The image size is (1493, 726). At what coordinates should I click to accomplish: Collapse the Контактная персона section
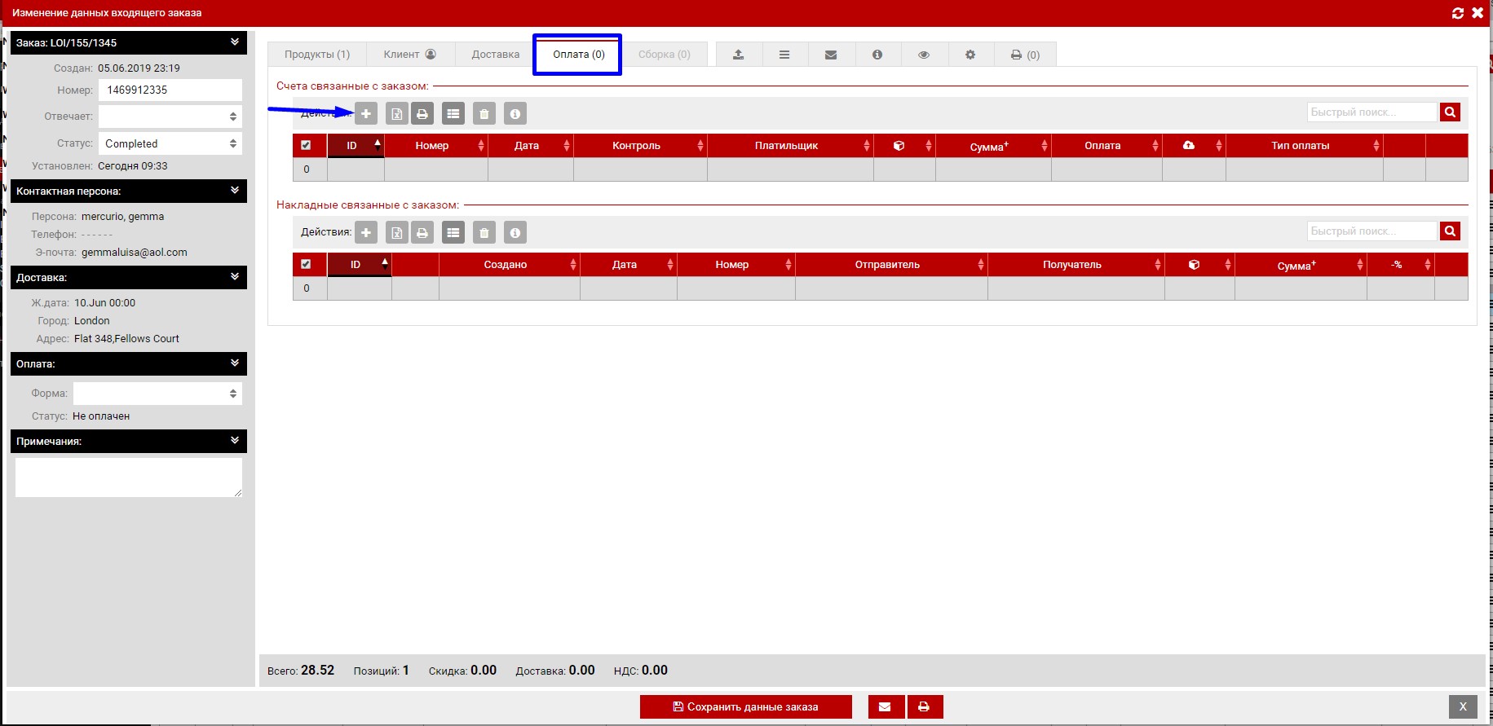pyautogui.click(x=235, y=191)
